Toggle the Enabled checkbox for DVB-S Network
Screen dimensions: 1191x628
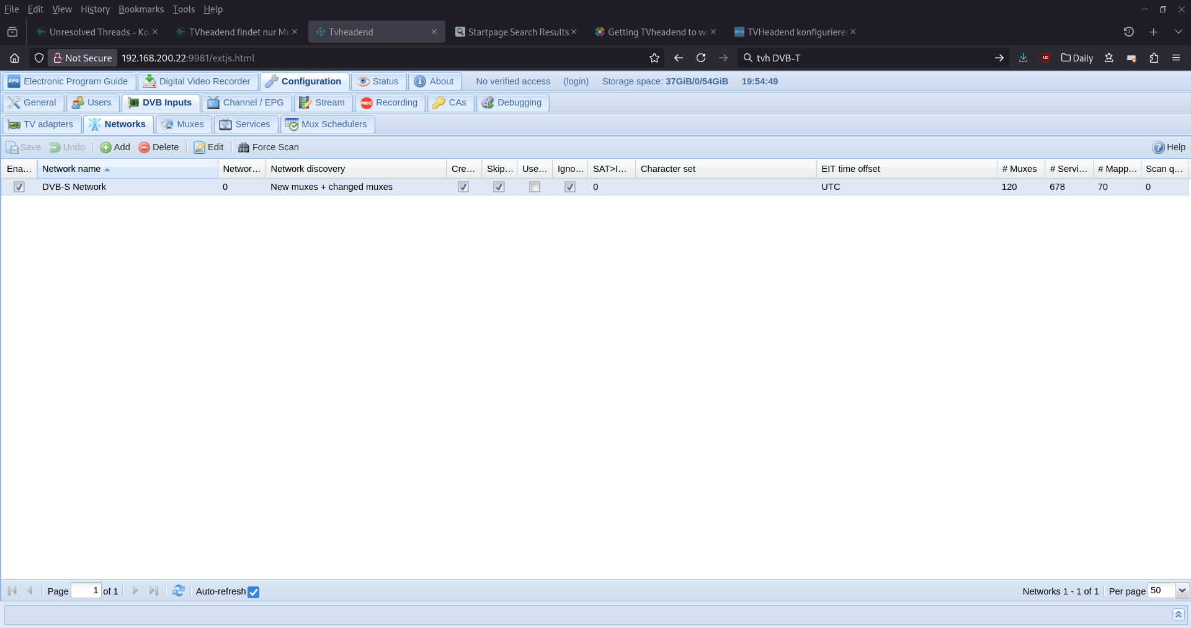pos(19,187)
